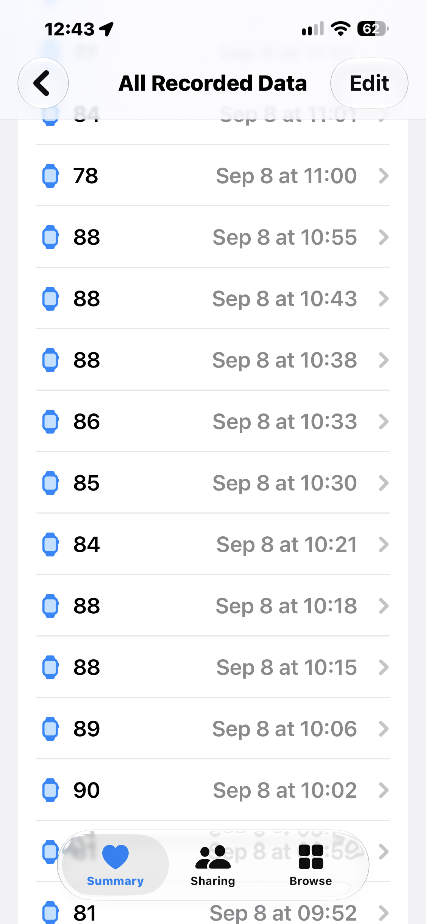Tap watch icon of 10:55 entry
The width and height of the screenshot is (426, 924).
click(x=50, y=237)
